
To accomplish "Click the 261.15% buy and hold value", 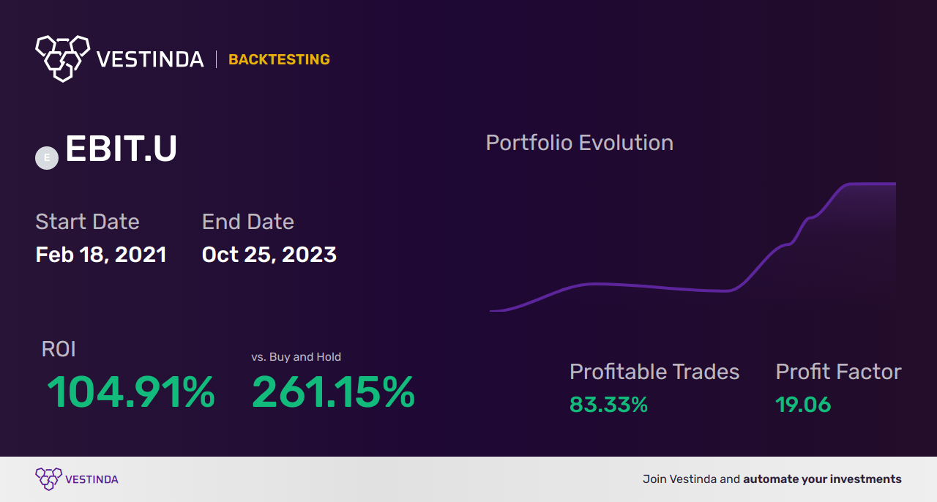I will (333, 392).
